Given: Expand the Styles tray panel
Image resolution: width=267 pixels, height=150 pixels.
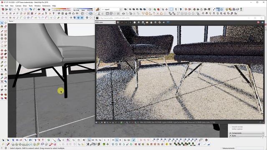Looking at the screenshot, I should point(246,135).
